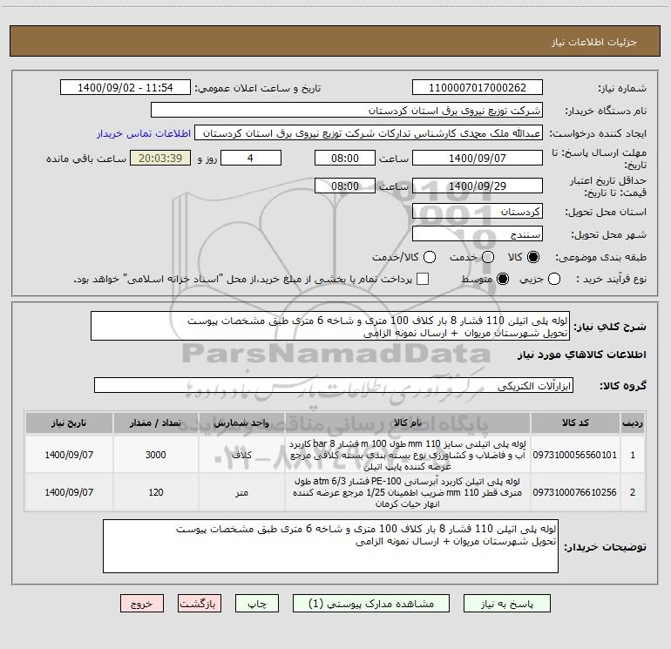Image resolution: width=671 pixels, height=649 pixels.
Task: Open مشاهده مدارک پیوستی (1) button
Action: click(x=371, y=603)
